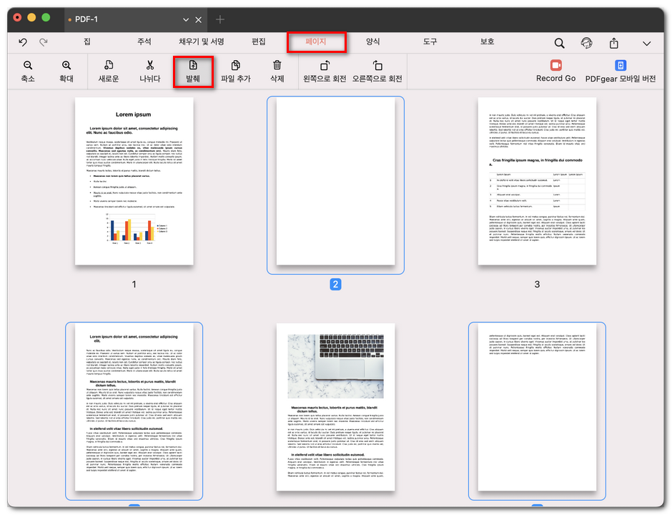Switch to the 주석 annotation tab

pyautogui.click(x=144, y=42)
